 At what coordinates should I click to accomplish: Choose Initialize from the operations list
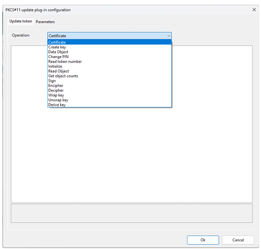[109, 67]
